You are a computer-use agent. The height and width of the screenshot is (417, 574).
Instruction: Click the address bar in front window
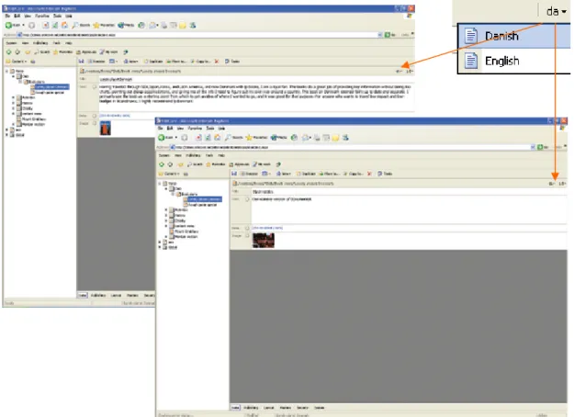pos(350,147)
